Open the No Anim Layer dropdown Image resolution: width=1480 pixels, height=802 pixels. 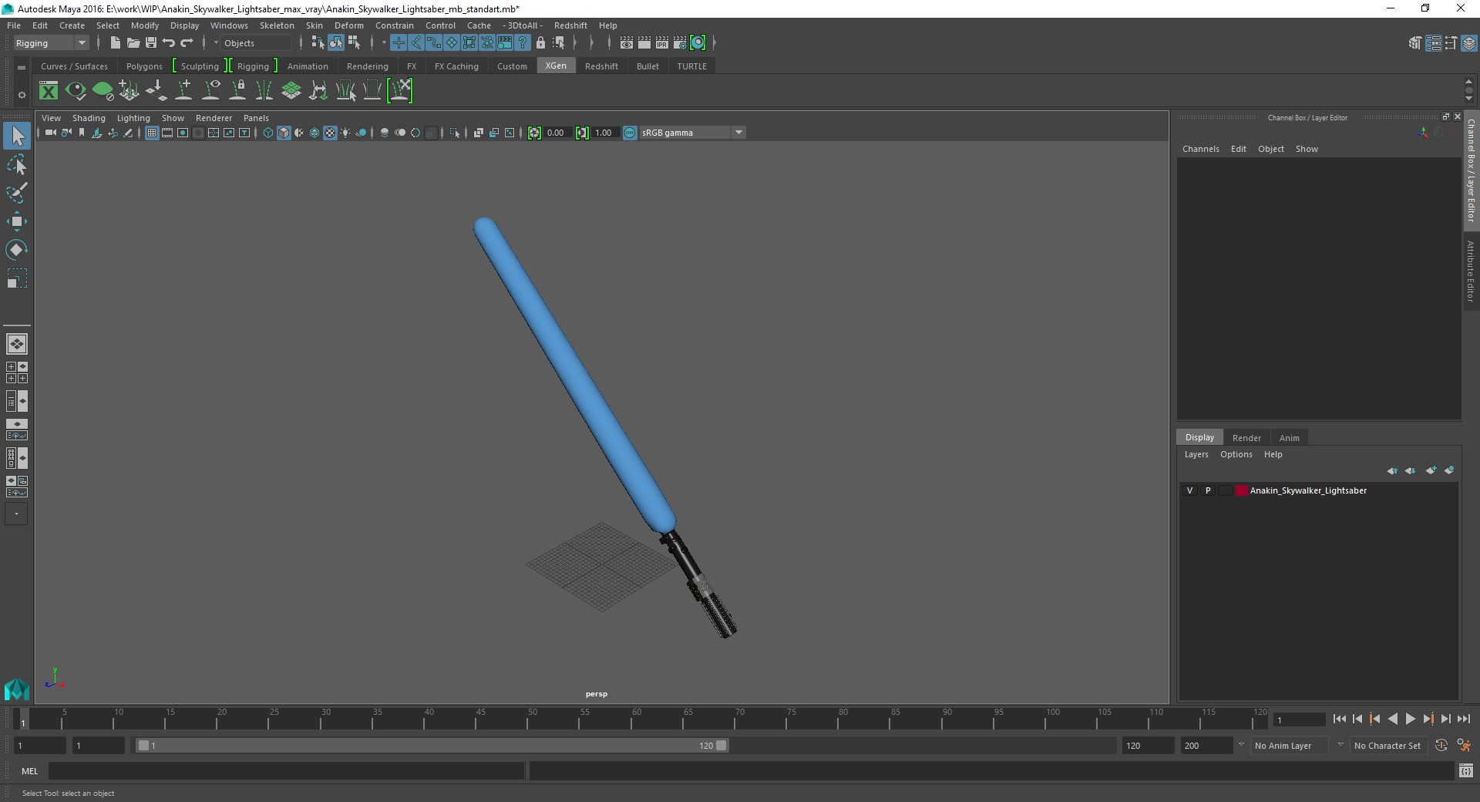[x=1290, y=746]
